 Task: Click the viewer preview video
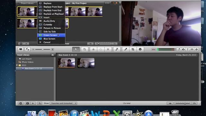[161, 24]
